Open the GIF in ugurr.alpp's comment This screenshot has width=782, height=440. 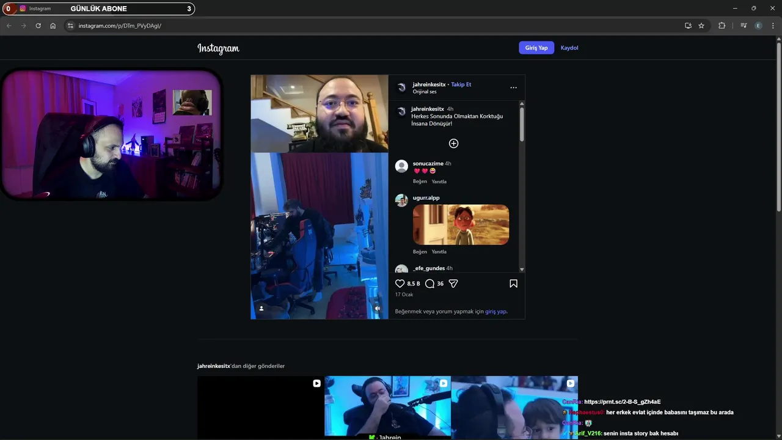[x=461, y=225]
